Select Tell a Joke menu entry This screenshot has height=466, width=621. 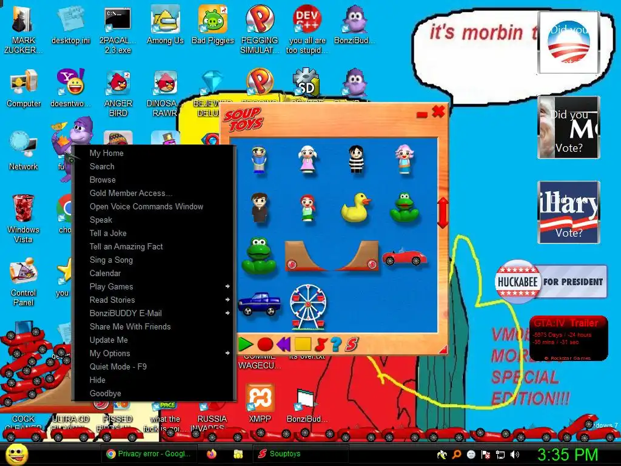click(x=108, y=234)
